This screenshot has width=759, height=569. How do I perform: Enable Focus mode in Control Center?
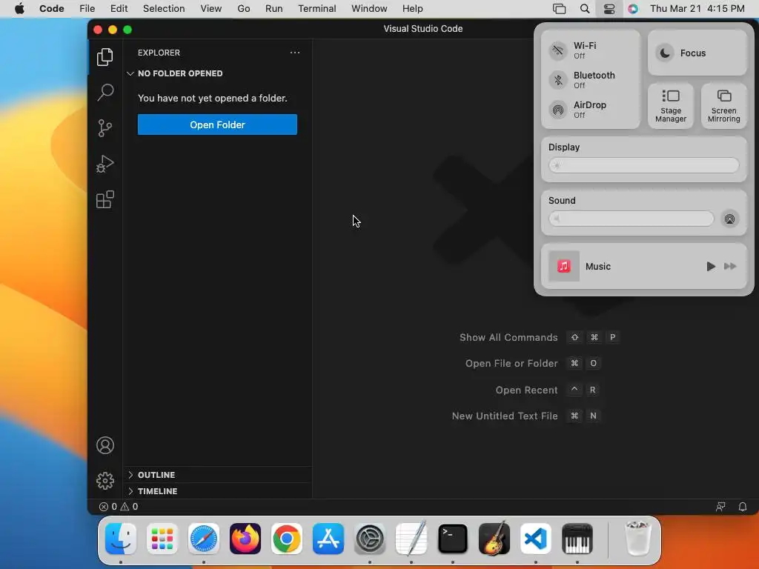(697, 53)
